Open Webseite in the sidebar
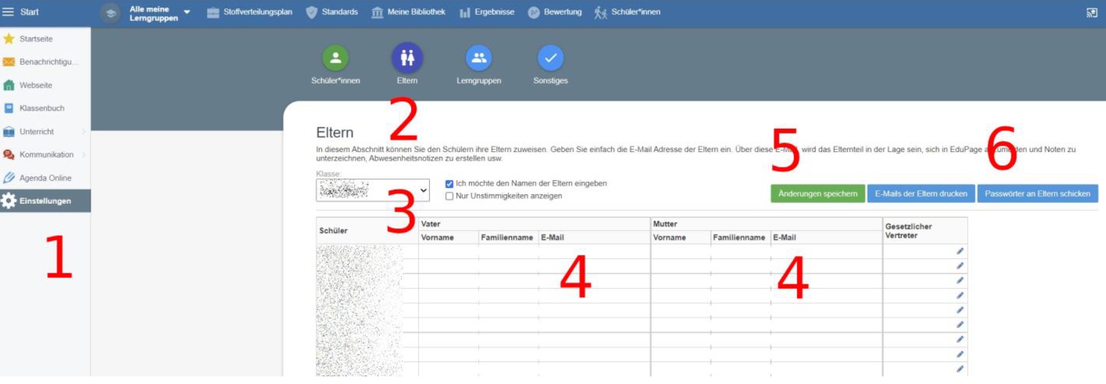 point(45,85)
